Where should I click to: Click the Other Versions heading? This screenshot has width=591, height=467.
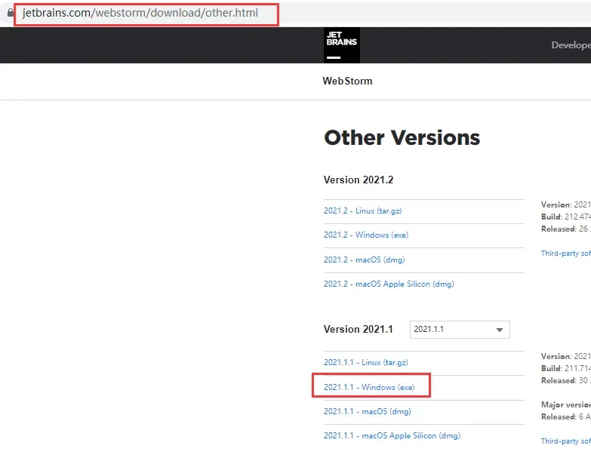(402, 137)
